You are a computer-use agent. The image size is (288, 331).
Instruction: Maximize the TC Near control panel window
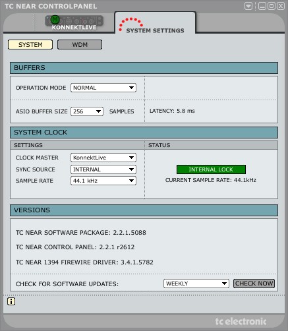(x=272, y=6)
